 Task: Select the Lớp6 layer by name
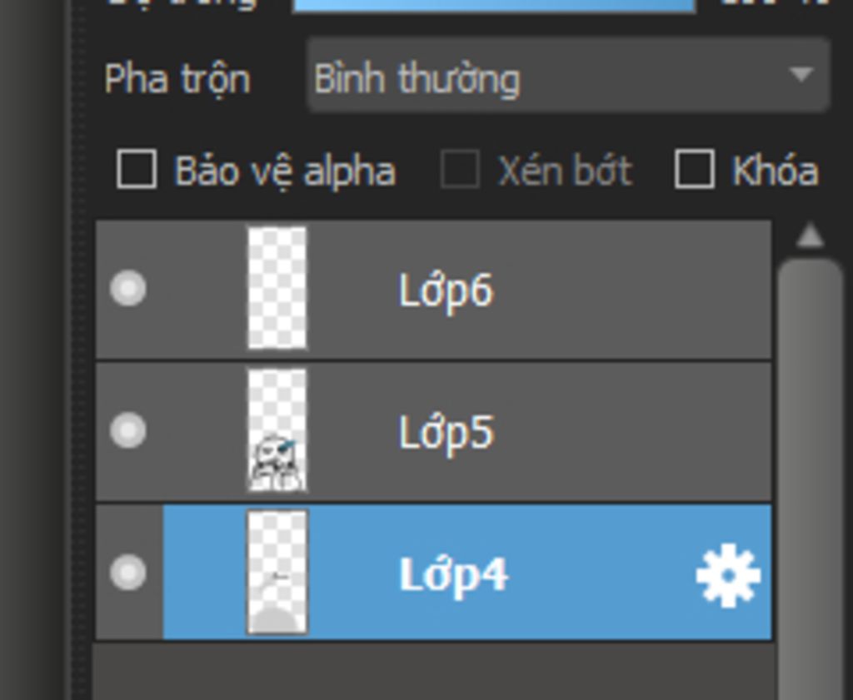(x=446, y=290)
